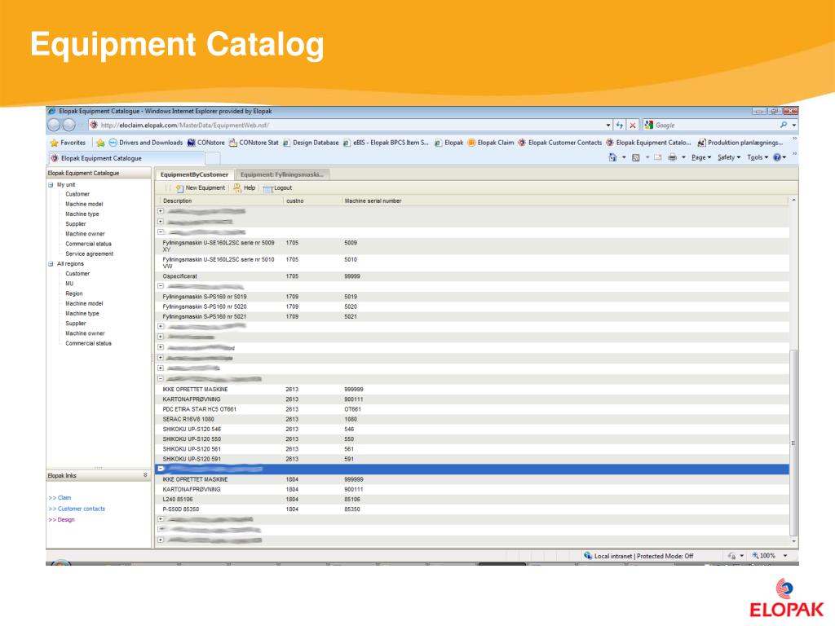The width and height of the screenshot is (835, 626).
Task: Select Service agreement in the tree
Action: tap(89, 254)
